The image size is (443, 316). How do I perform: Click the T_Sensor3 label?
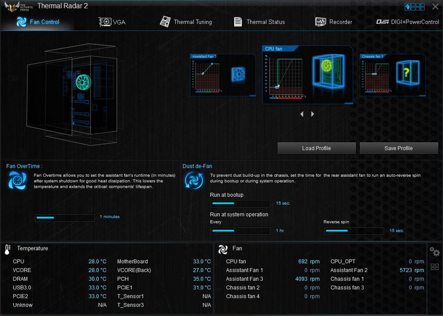(131, 305)
